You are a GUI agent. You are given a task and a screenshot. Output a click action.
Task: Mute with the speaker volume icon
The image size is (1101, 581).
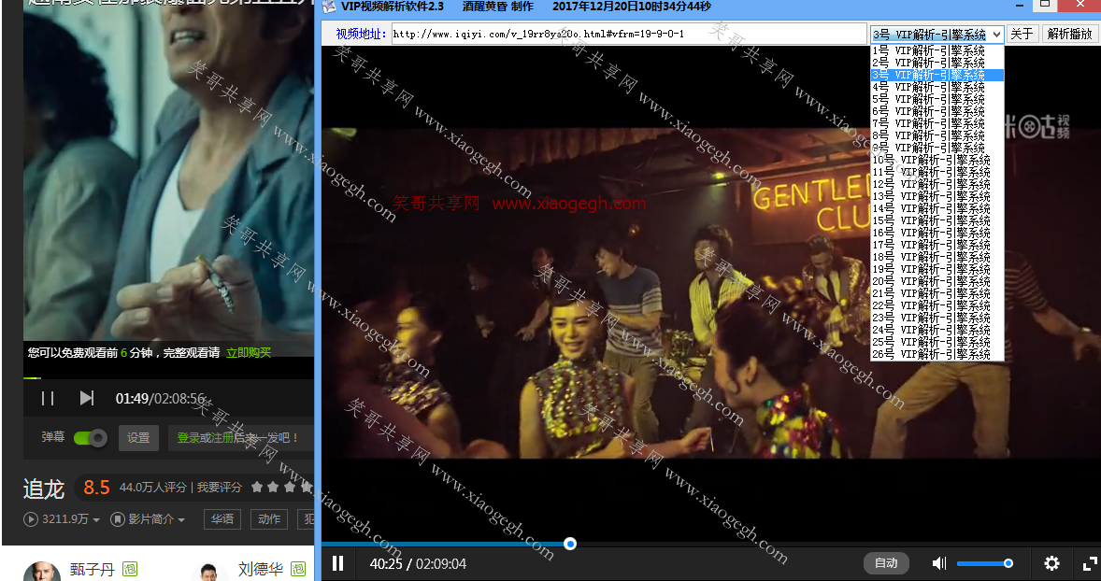(938, 563)
